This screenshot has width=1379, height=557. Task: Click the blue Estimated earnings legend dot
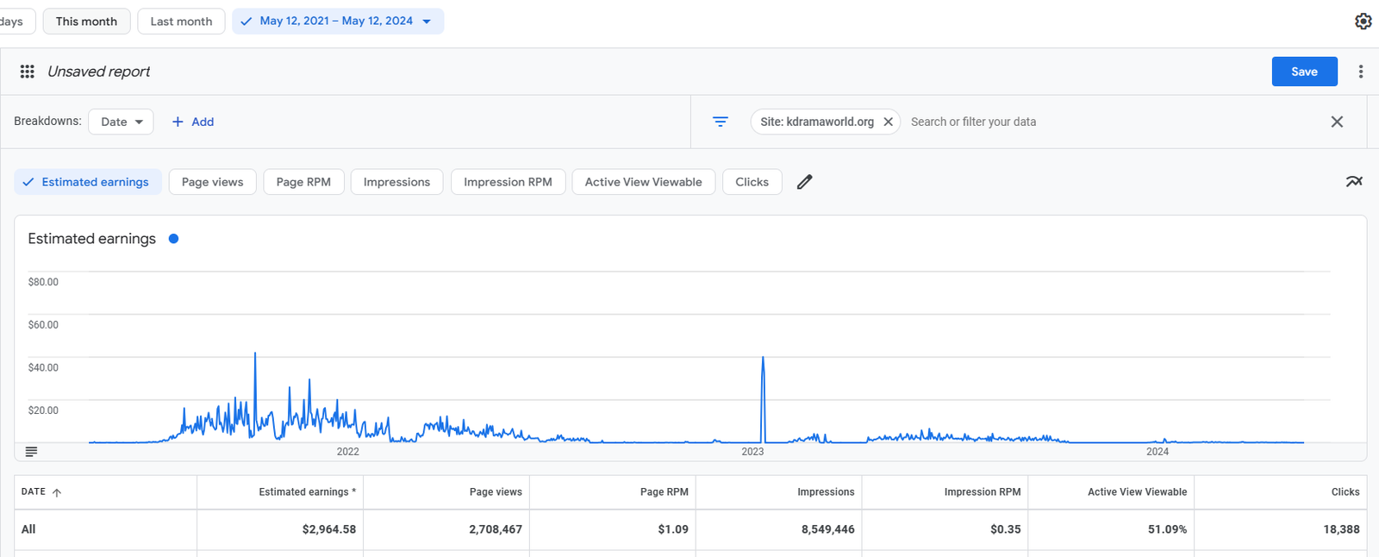tap(173, 239)
